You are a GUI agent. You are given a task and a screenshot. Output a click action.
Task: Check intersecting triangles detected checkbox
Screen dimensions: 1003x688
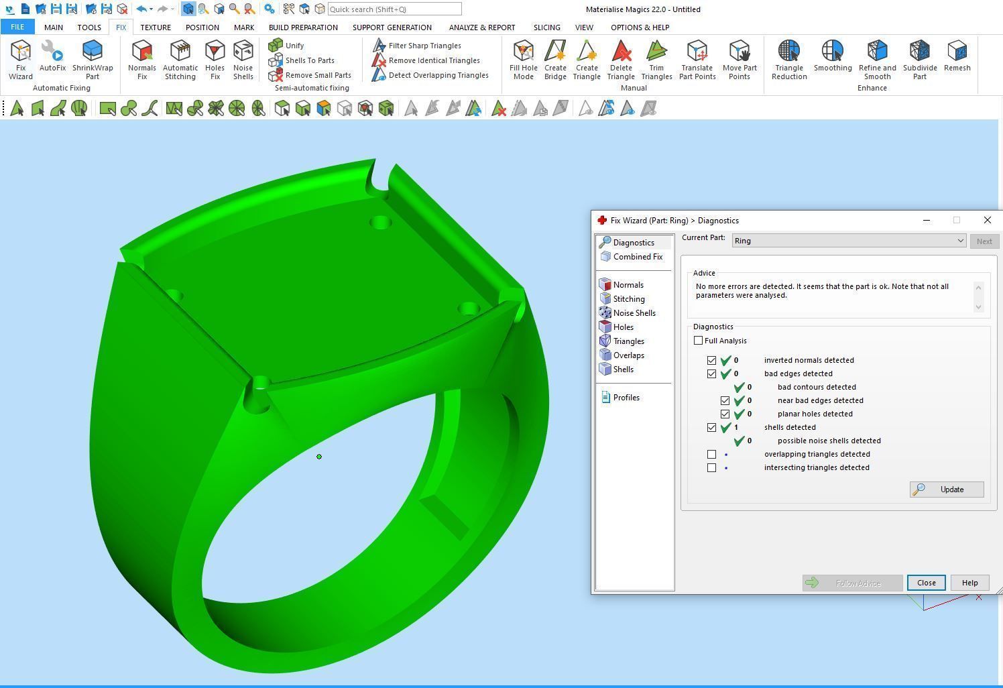711,467
